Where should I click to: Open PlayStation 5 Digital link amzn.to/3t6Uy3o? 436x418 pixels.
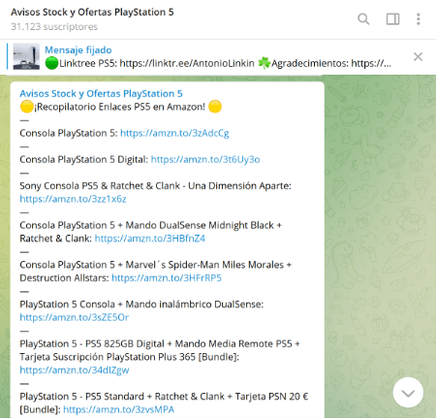(205, 159)
